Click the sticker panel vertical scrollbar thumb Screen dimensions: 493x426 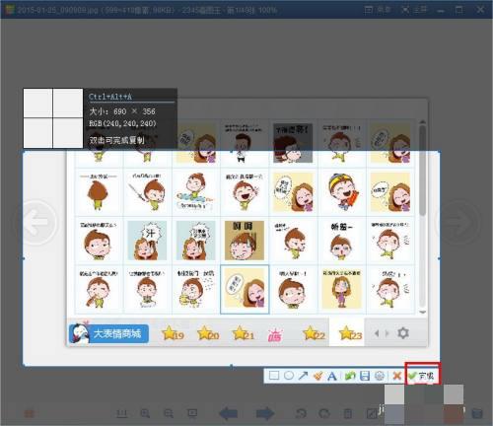tap(423, 171)
